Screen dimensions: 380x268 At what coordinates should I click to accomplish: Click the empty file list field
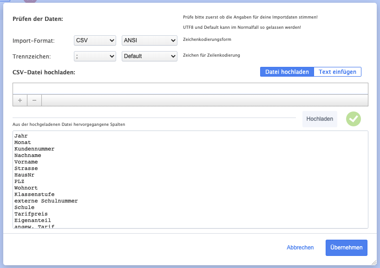pos(190,88)
